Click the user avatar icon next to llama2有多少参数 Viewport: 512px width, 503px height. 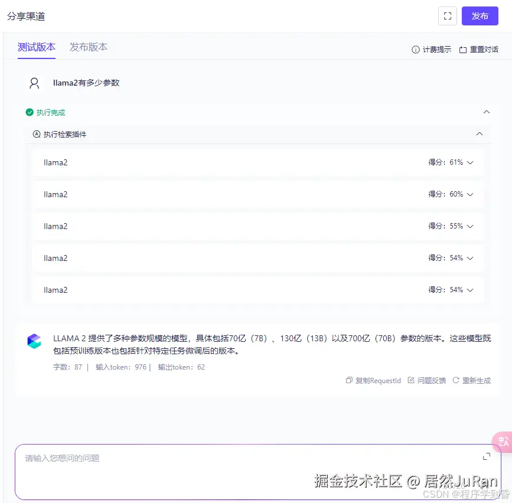[34, 83]
